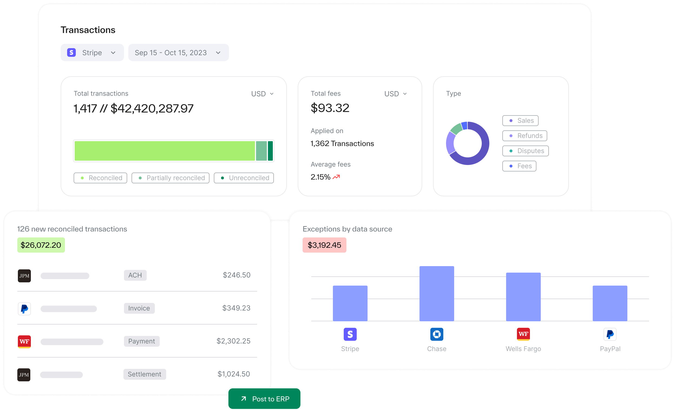
Task: Select the Refunds legend entry in the Type panel
Action: (x=524, y=135)
